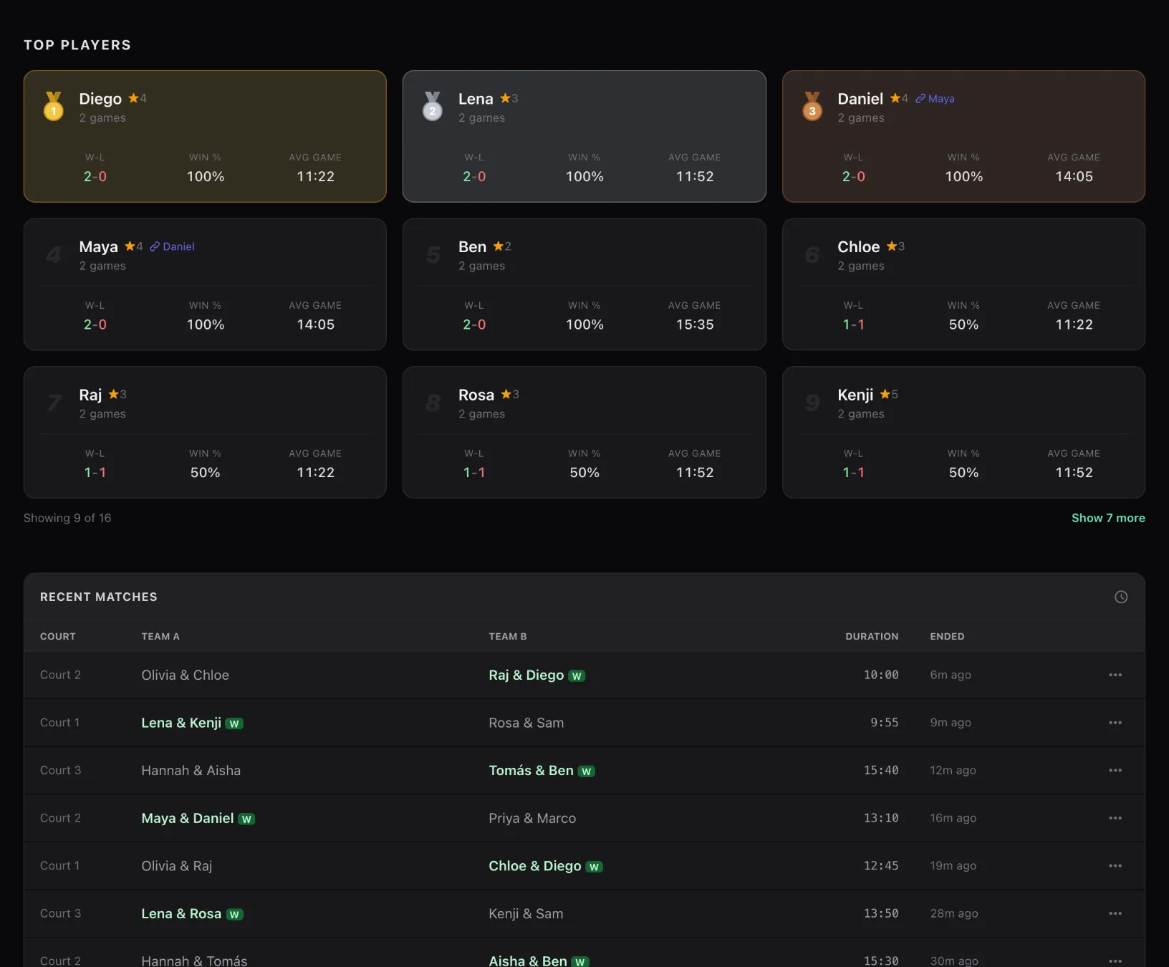Viewport: 1169px width, 967px height.
Task: Click the 'Lena & Rosa' winning team name
Action: 181,913
